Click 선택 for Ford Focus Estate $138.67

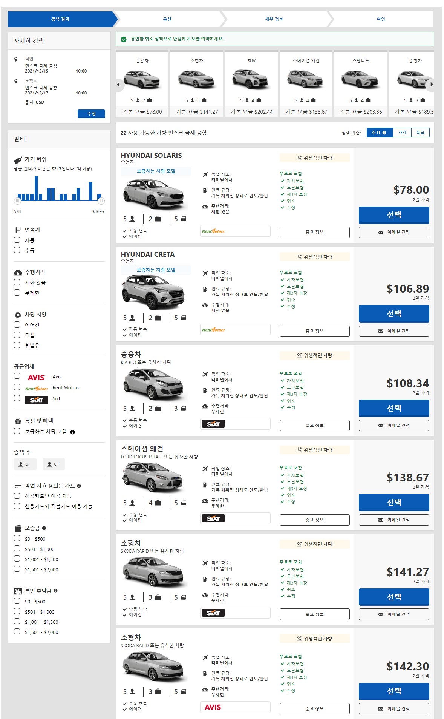coord(394,503)
